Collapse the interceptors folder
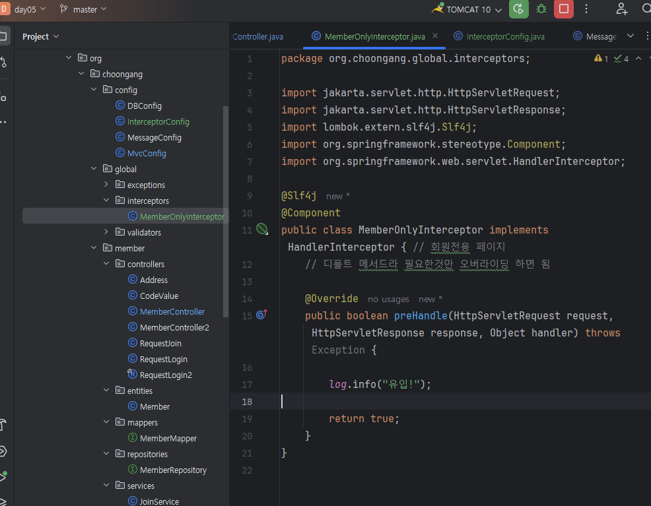This screenshot has width=651, height=506. coord(106,200)
